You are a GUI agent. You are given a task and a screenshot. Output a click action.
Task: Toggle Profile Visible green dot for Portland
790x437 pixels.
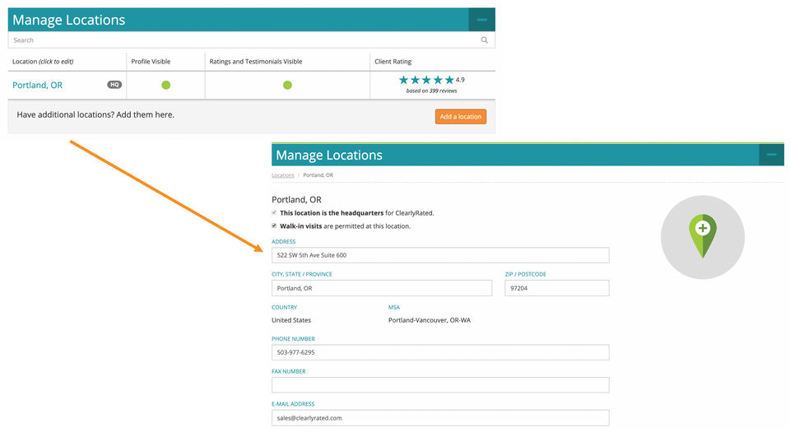(x=165, y=85)
